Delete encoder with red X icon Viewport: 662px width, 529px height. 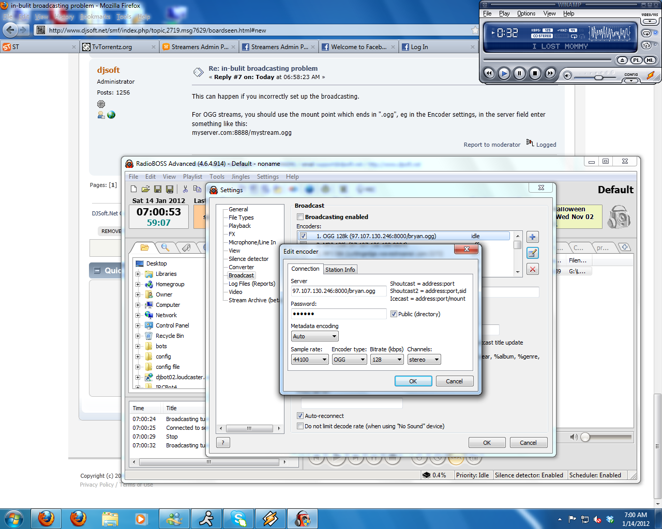tap(533, 269)
